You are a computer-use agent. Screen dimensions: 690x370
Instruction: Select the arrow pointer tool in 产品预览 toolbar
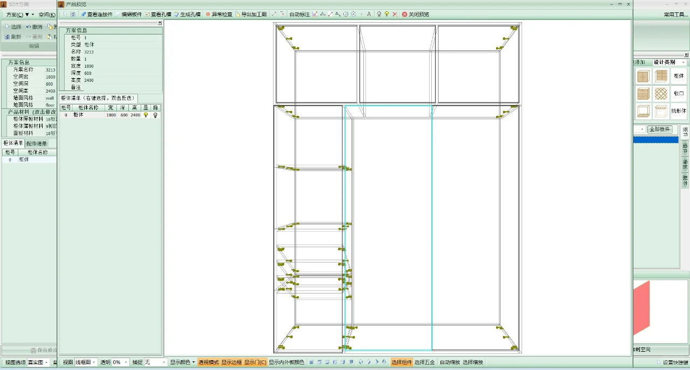coord(66,15)
